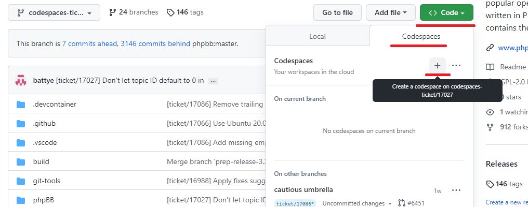This screenshot has height=207, width=528.
Task: Open battye user profile name
Action: 44,81
